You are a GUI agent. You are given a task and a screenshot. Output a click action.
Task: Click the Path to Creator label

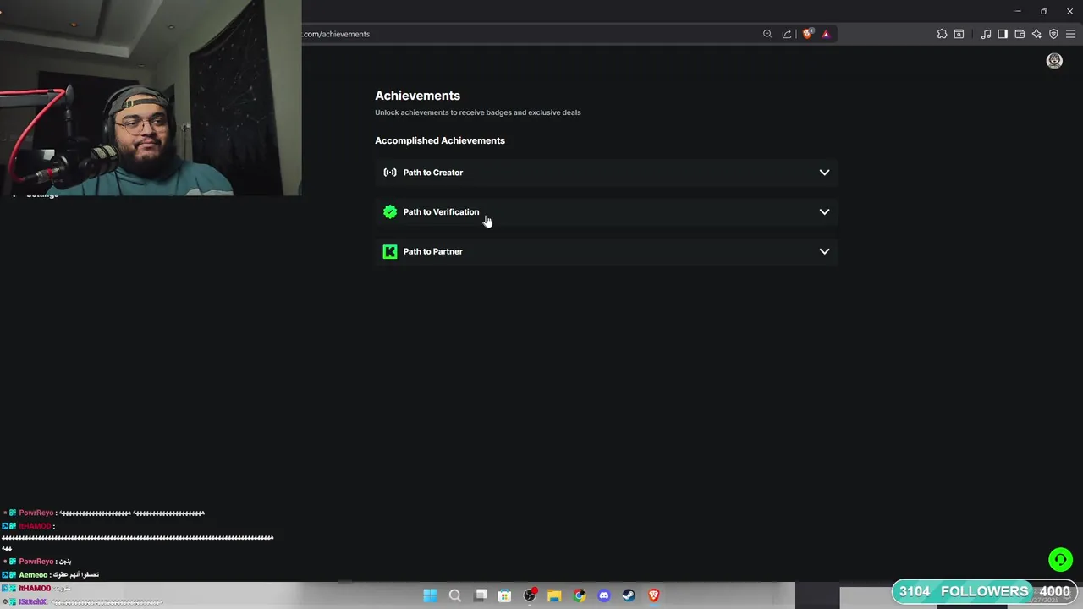pyautogui.click(x=433, y=173)
